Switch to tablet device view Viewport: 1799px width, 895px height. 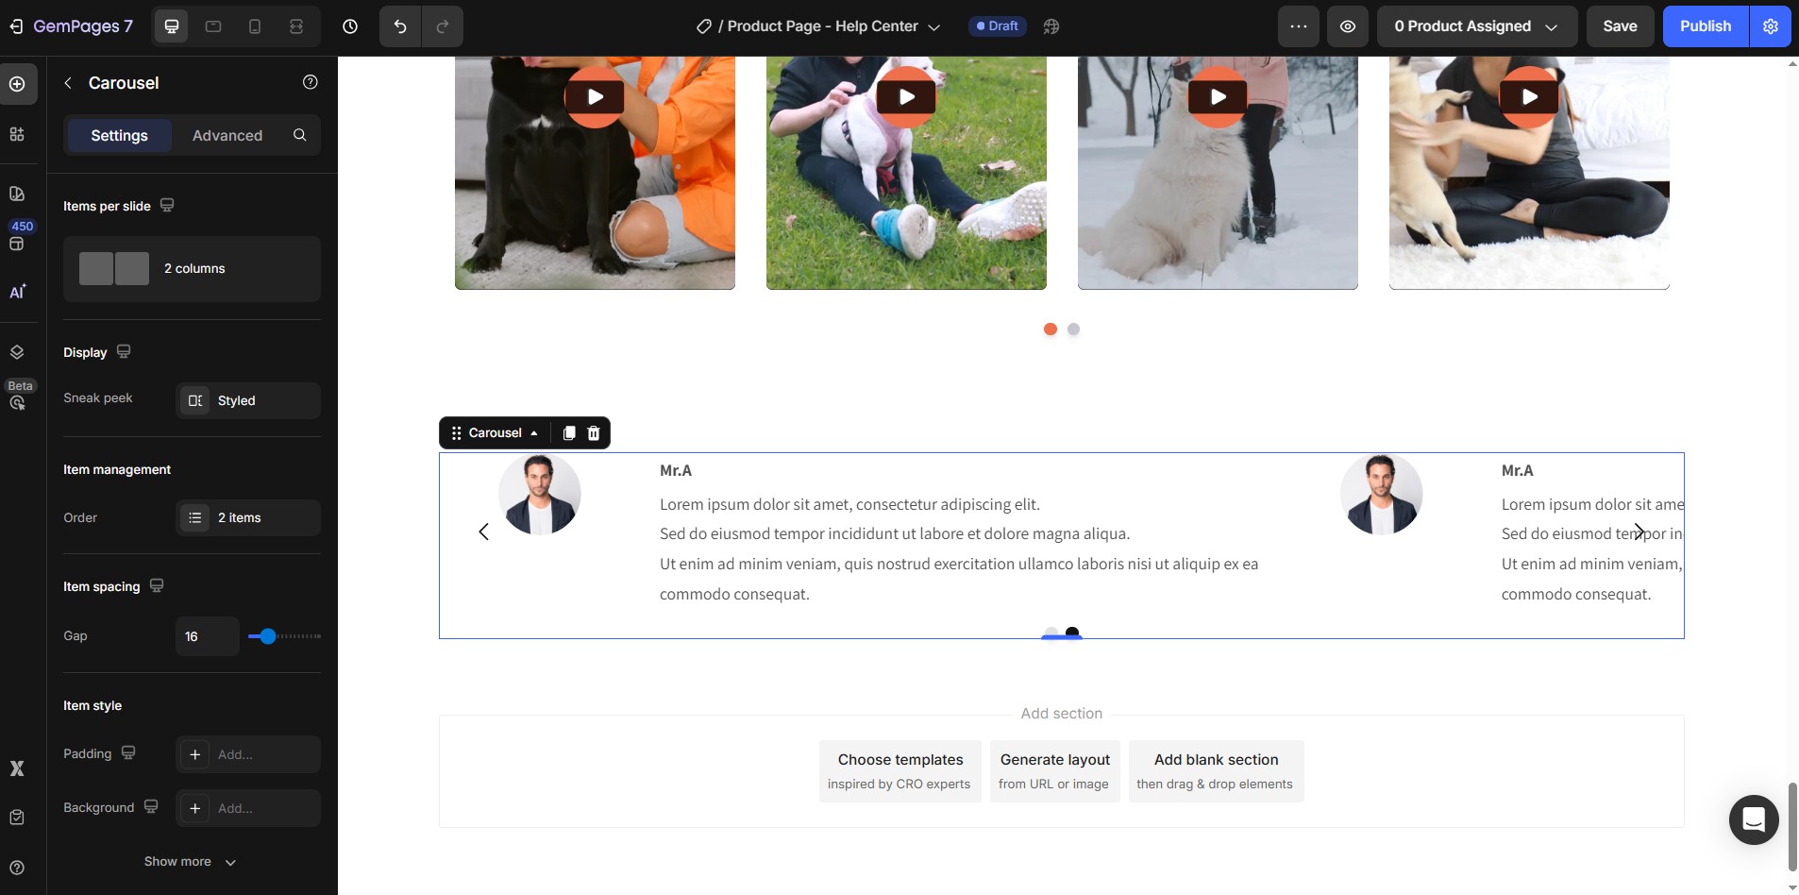point(213,26)
